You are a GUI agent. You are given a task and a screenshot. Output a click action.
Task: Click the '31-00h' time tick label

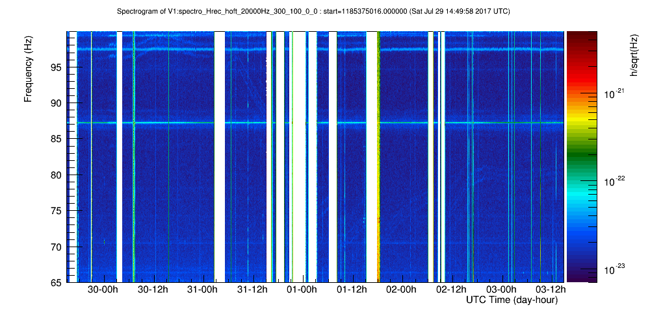pyautogui.click(x=202, y=289)
